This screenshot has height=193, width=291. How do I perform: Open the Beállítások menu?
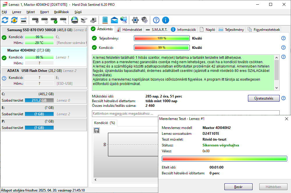tap(61, 12)
